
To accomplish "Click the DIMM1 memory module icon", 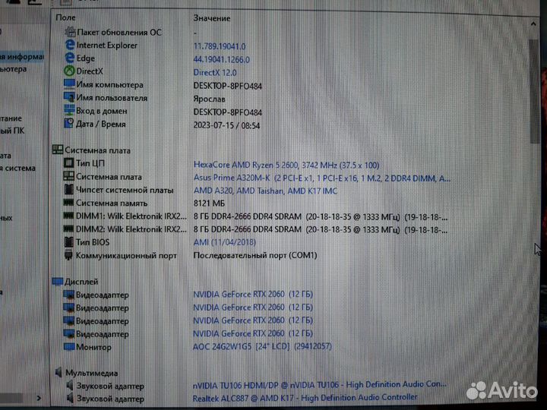I will pyautogui.click(x=68, y=216).
